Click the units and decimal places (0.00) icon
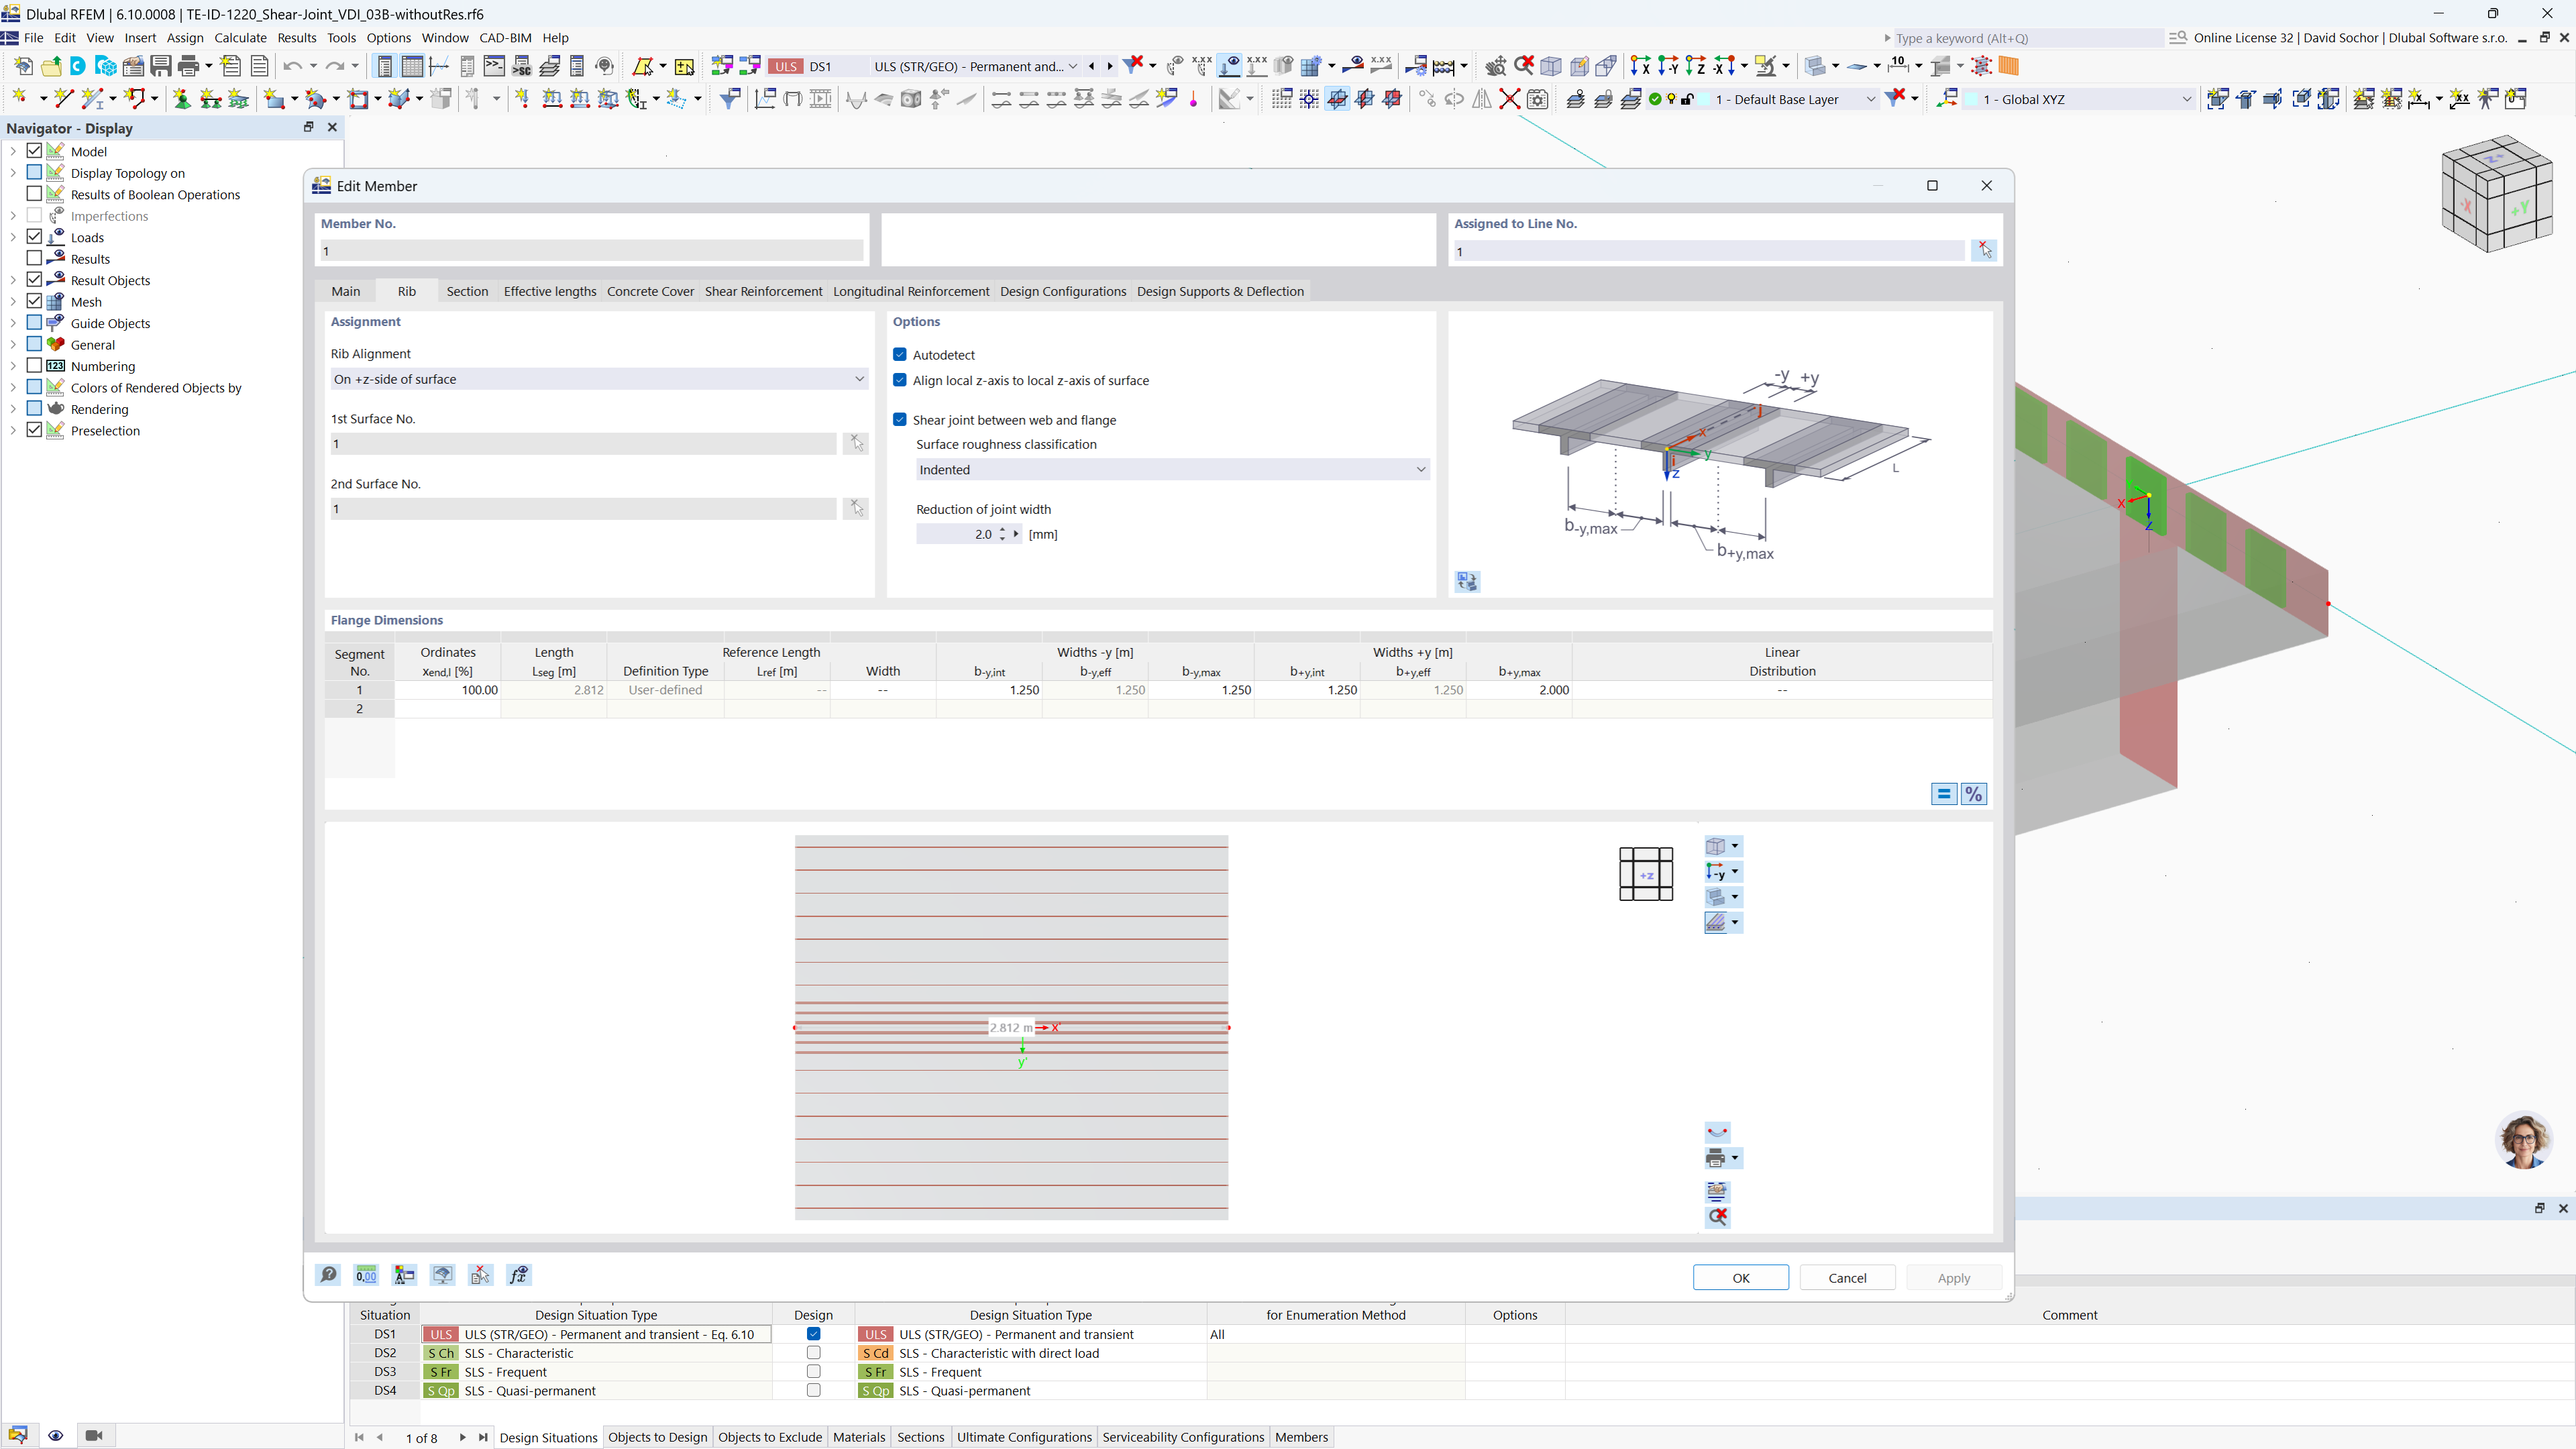The image size is (2576, 1449). 366,1275
